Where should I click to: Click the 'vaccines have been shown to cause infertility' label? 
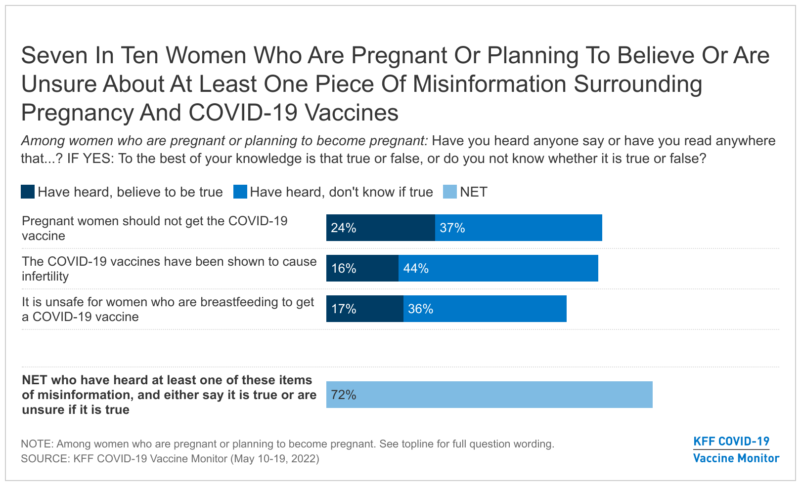[x=169, y=269]
